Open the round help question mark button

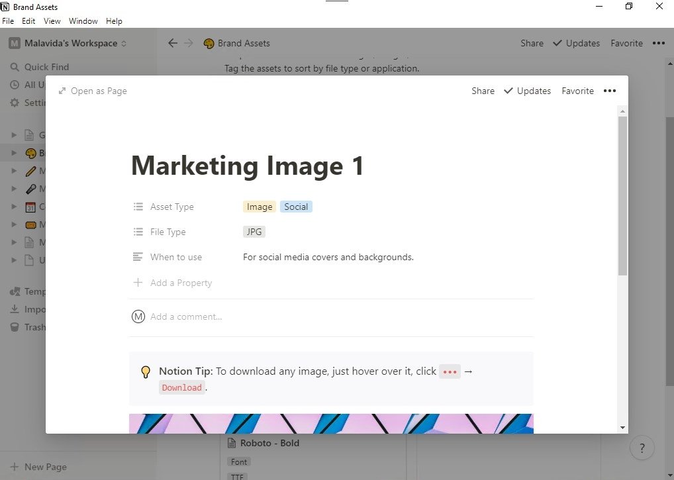[x=642, y=448]
